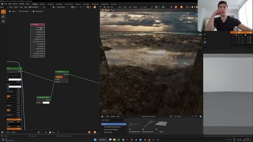Adjust the Mix Shader Fac slider

pos(62,77)
